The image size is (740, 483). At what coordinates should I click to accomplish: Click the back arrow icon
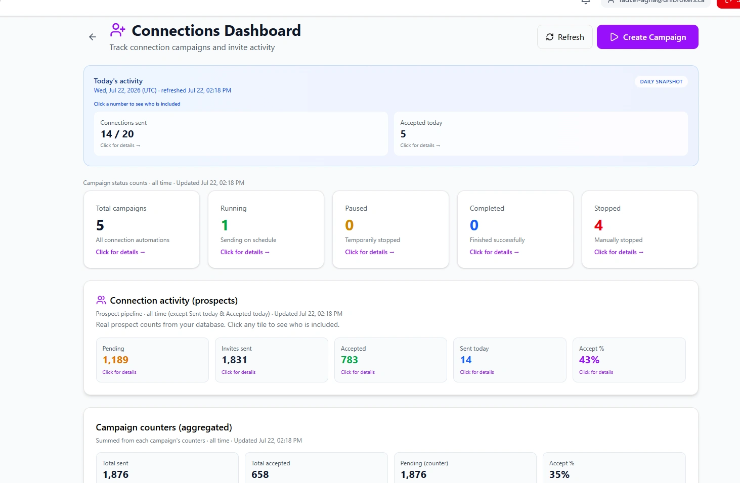point(93,37)
